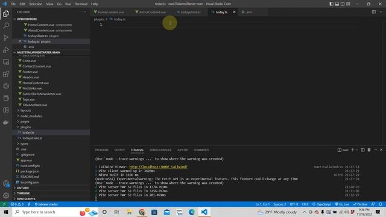Open the Terminal menu
386x217 pixels.
(81, 4)
